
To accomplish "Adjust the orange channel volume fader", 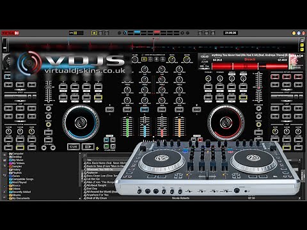I will pos(179,126).
